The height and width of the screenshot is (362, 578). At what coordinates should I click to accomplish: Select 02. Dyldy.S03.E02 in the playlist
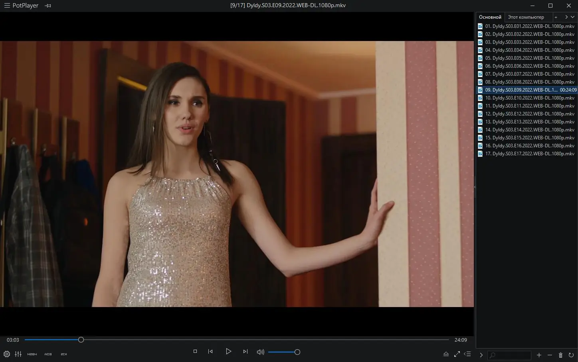pyautogui.click(x=527, y=34)
